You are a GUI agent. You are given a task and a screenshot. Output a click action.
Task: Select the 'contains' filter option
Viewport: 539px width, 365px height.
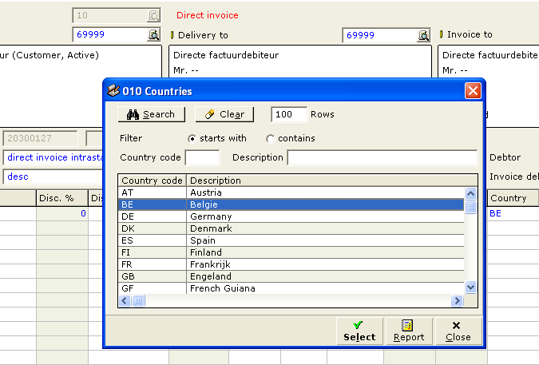pyautogui.click(x=270, y=138)
